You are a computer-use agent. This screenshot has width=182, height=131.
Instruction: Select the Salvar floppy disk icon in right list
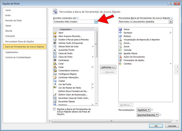point(120,29)
